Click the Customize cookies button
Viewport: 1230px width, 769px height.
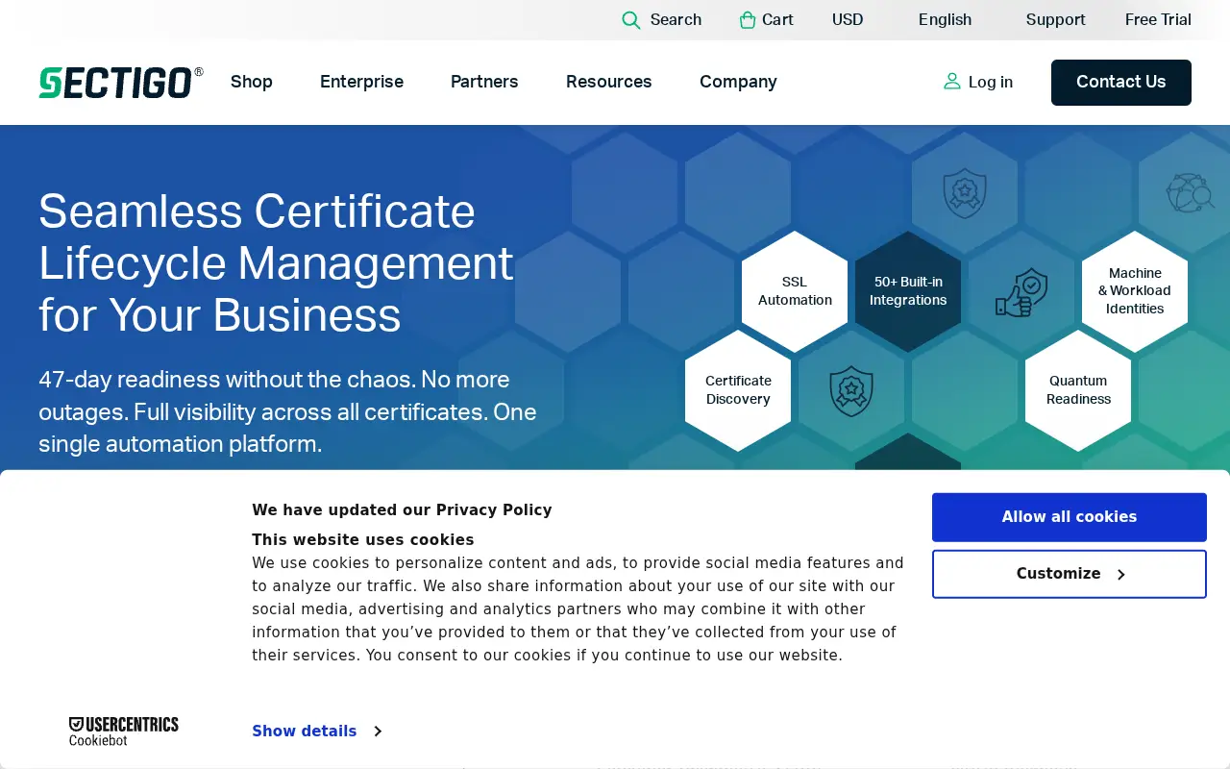point(1070,574)
